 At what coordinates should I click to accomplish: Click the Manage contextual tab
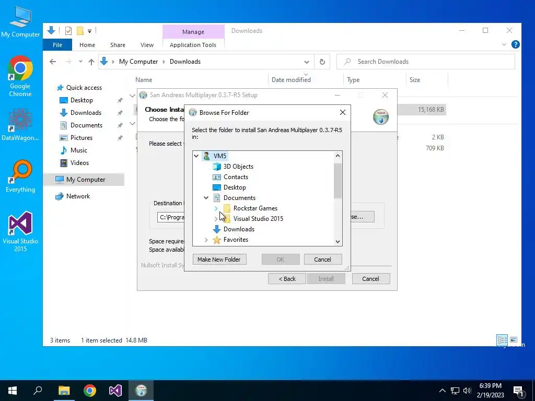pos(193,32)
